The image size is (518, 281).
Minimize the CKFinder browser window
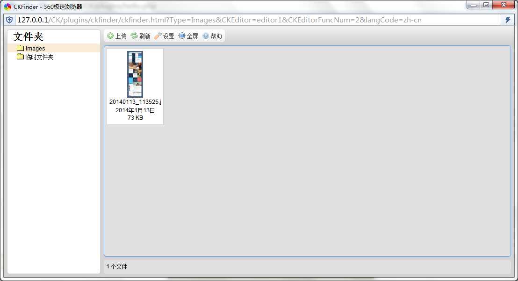point(474,5)
